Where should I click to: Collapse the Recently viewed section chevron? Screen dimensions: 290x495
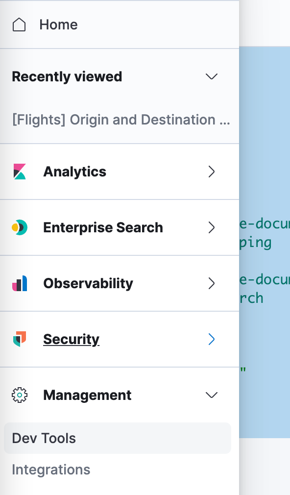[x=212, y=76]
